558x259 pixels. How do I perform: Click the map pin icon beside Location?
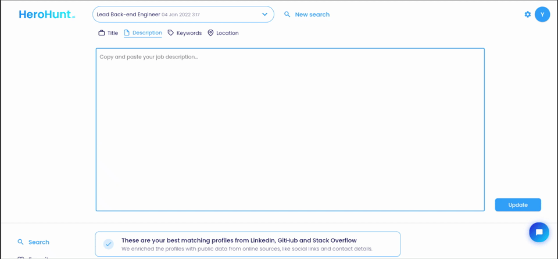click(x=210, y=33)
